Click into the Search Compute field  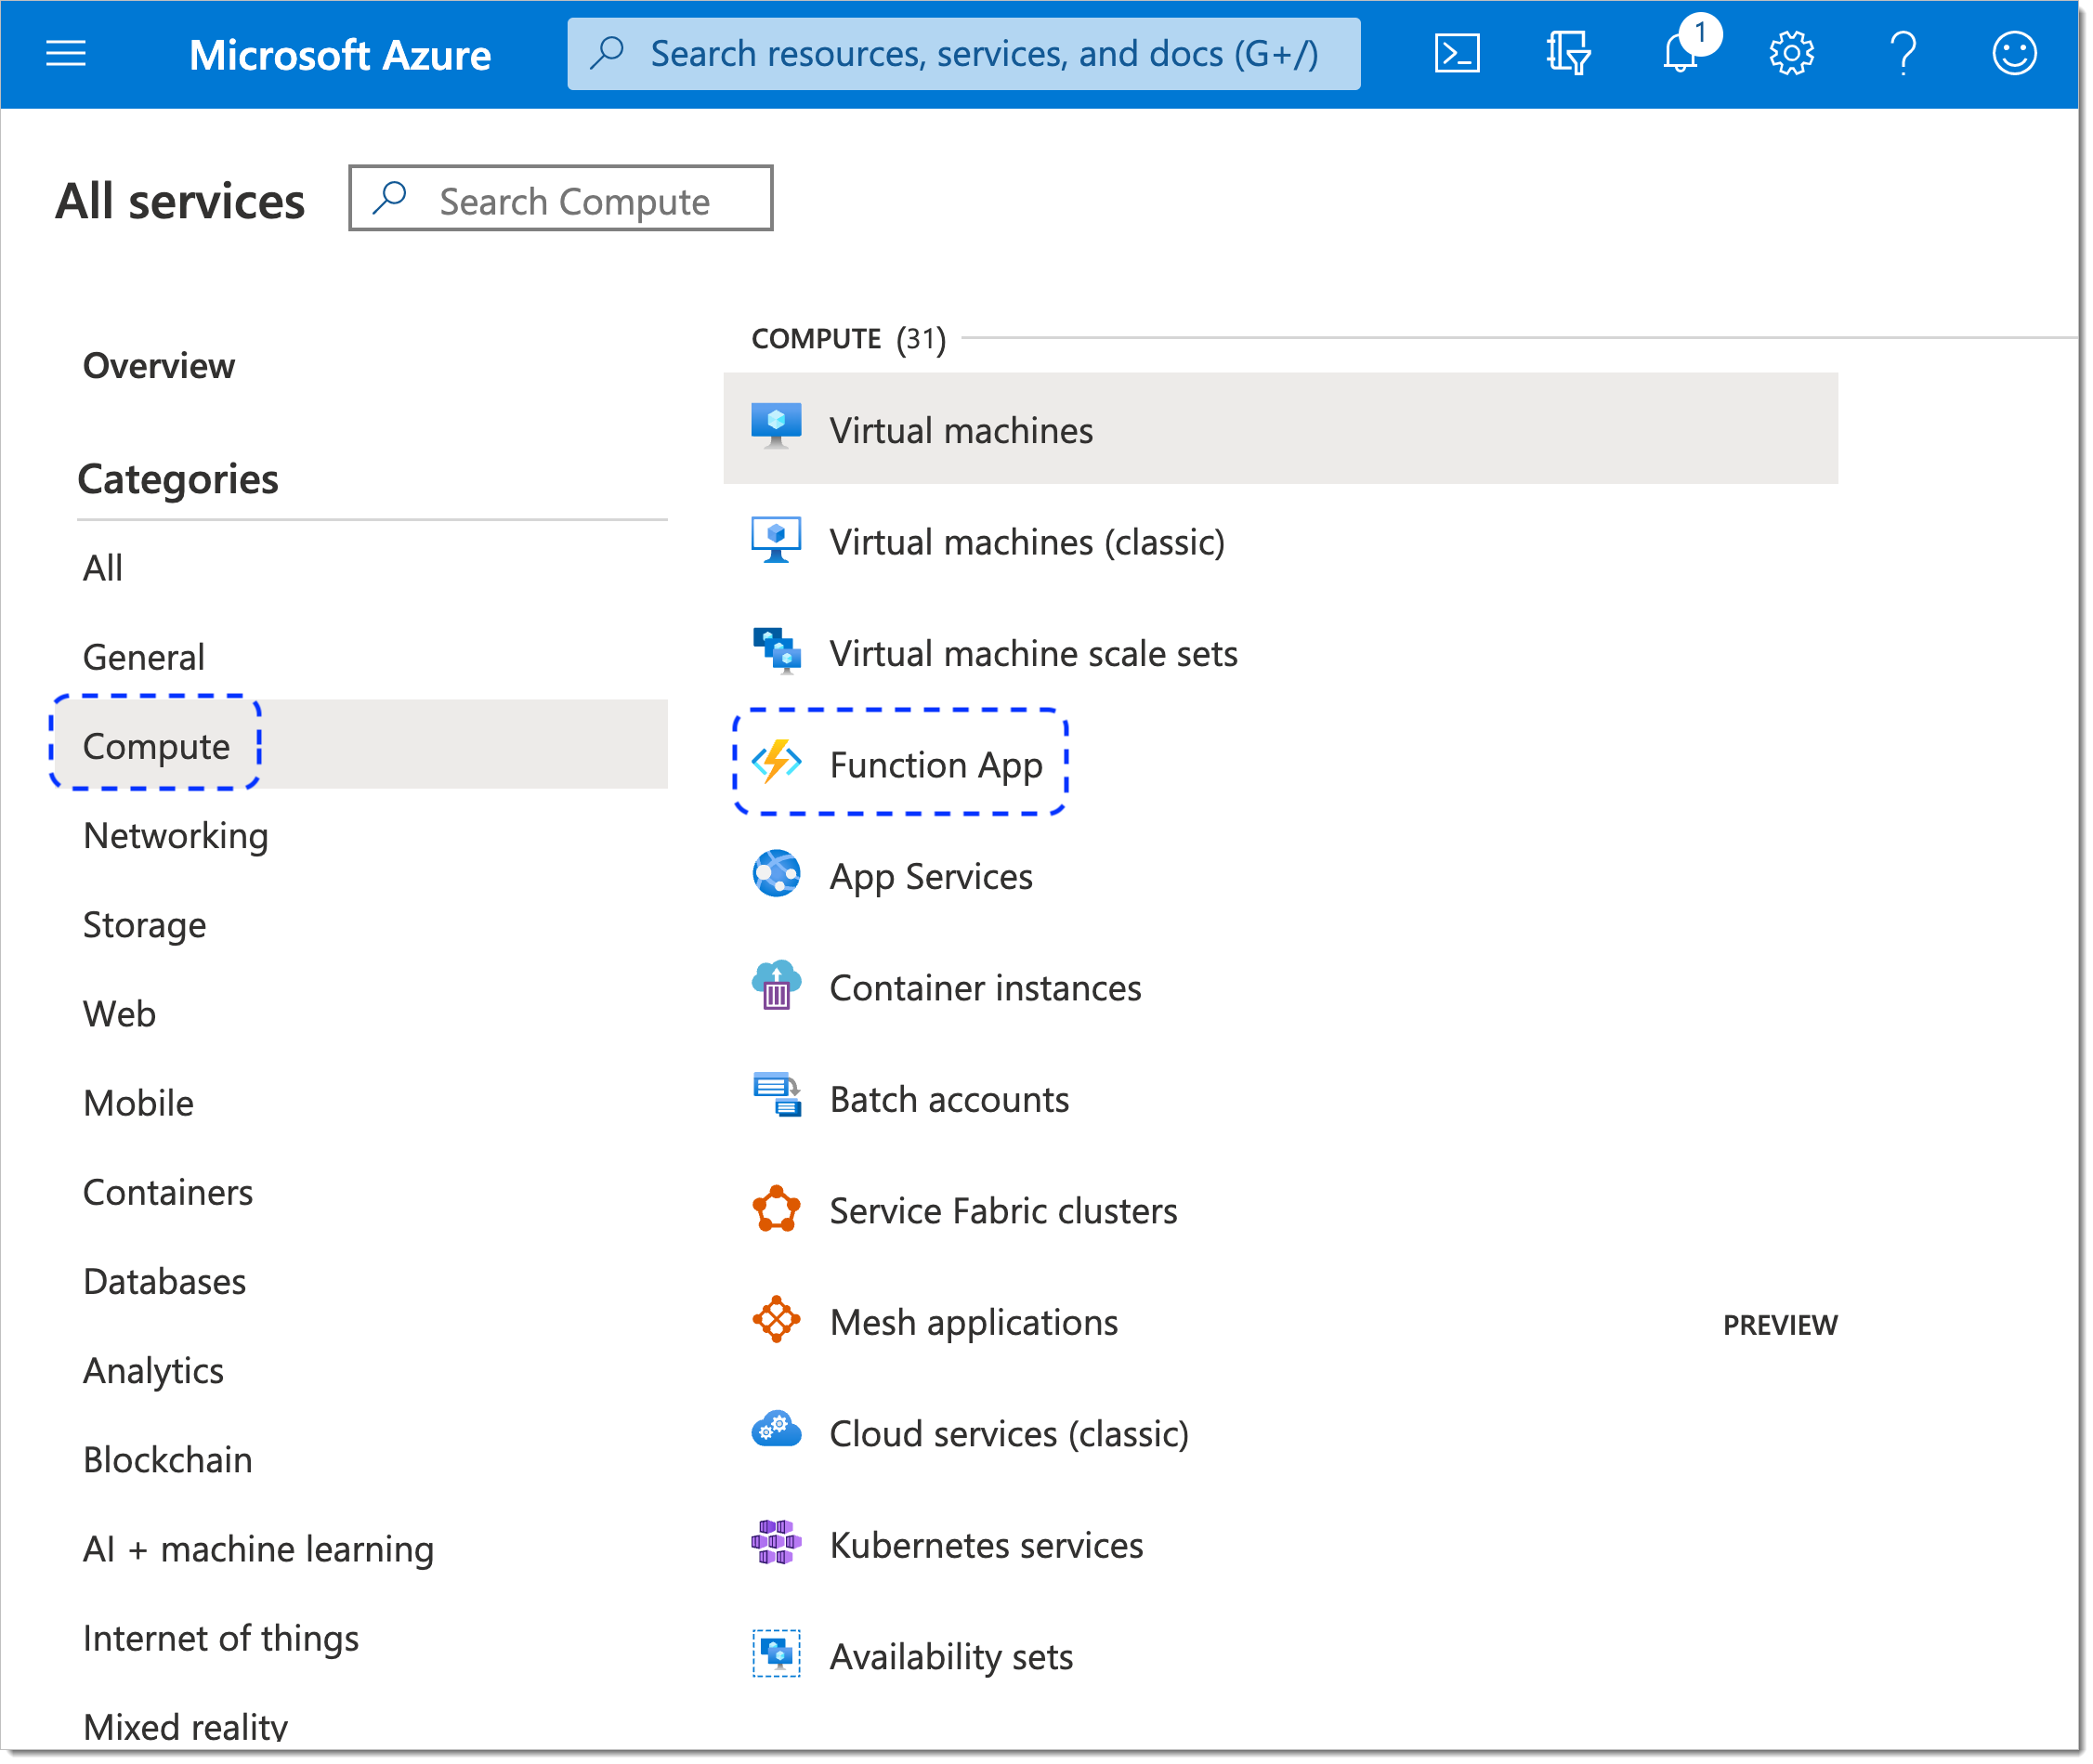561,198
